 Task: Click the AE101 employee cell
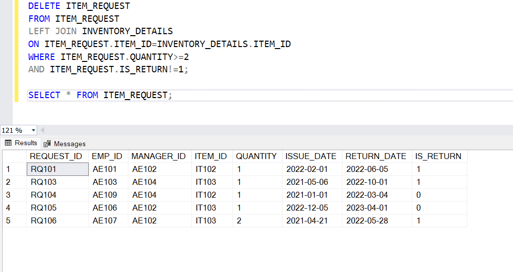108,169
